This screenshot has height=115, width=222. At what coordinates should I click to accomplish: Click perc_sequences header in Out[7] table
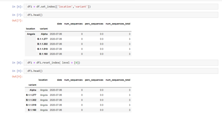(x=94, y=24)
